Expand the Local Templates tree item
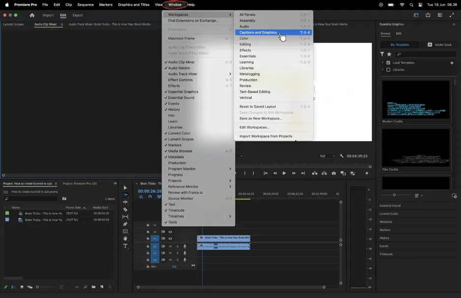The height and width of the screenshot is (298, 461). [x=383, y=63]
